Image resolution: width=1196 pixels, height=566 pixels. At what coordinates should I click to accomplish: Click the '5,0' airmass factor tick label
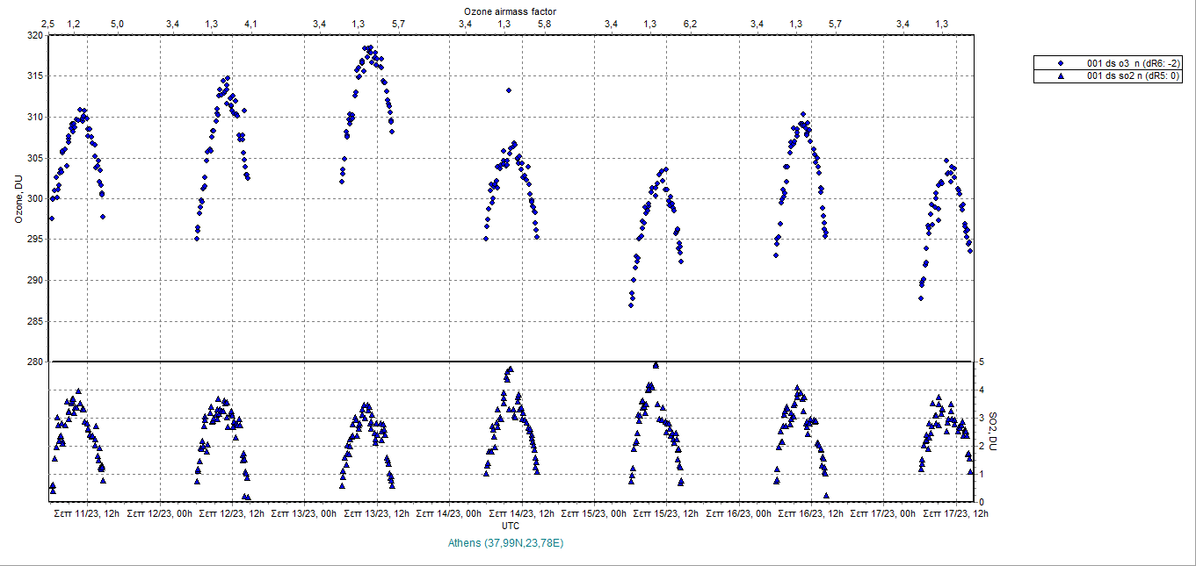(117, 24)
